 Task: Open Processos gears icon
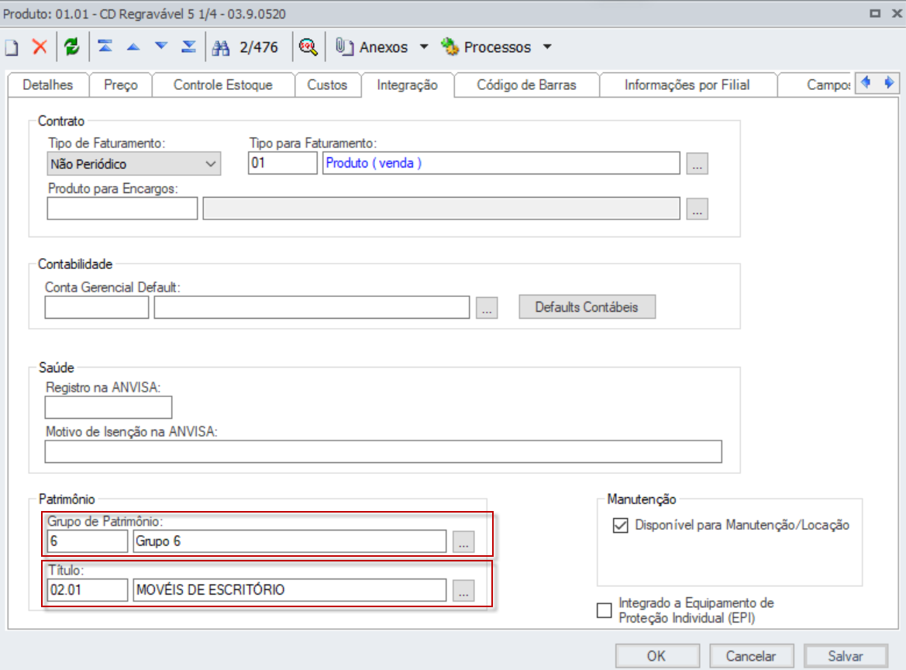tap(450, 47)
